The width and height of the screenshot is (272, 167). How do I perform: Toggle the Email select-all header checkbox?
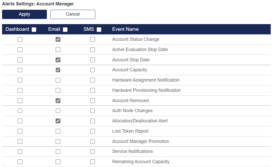tap(65, 30)
